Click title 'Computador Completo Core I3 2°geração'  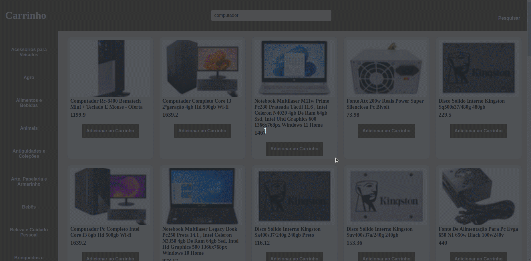[x=197, y=104]
